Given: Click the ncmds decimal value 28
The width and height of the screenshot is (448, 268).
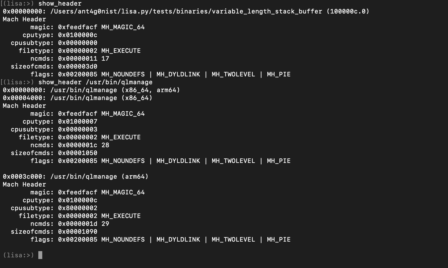Looking at the screenshot, I should point(105,145).
